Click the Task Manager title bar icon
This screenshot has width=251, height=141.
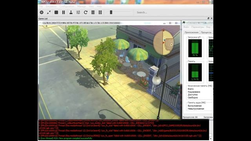point(184,23)
